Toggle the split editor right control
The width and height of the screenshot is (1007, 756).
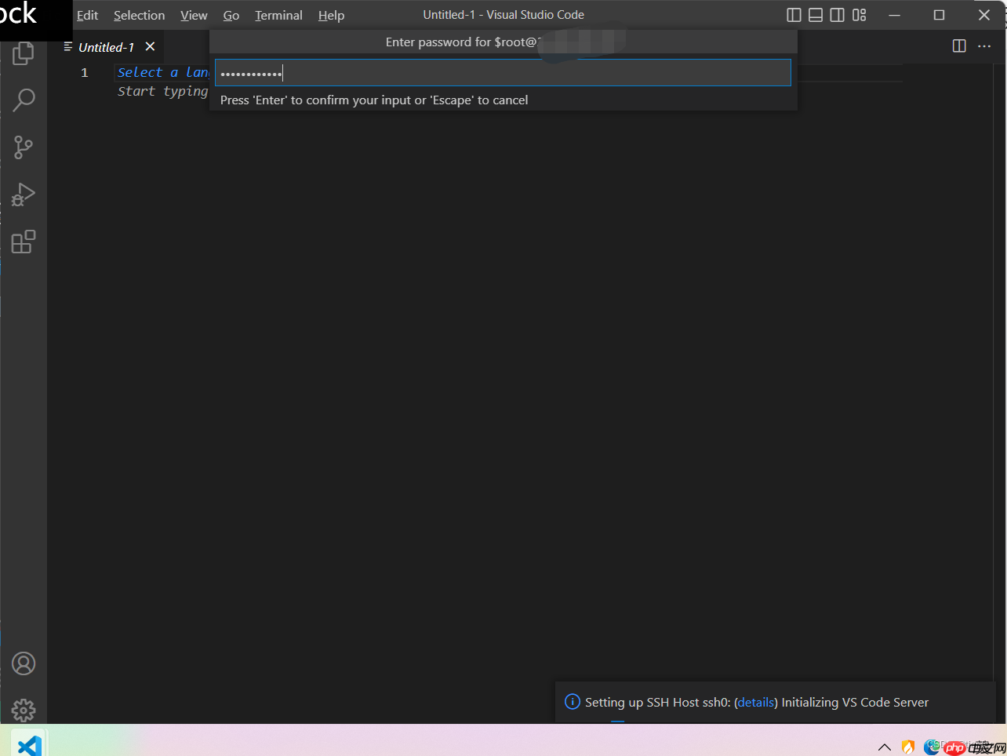(x=958, y=46)
